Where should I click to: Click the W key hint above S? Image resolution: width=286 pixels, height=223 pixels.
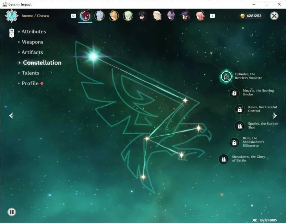click(11, 31)
